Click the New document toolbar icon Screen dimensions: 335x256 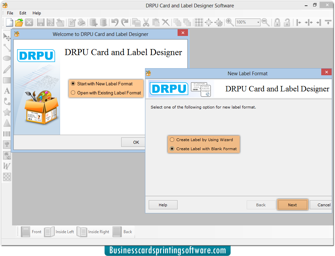click(9, 22)
